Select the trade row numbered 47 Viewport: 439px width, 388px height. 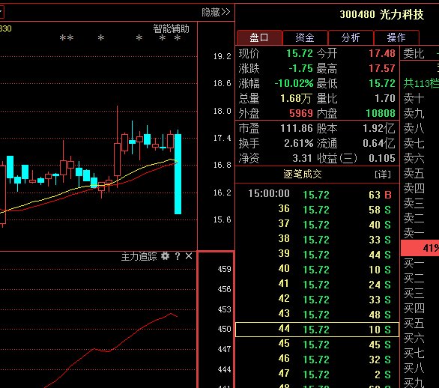317,375
